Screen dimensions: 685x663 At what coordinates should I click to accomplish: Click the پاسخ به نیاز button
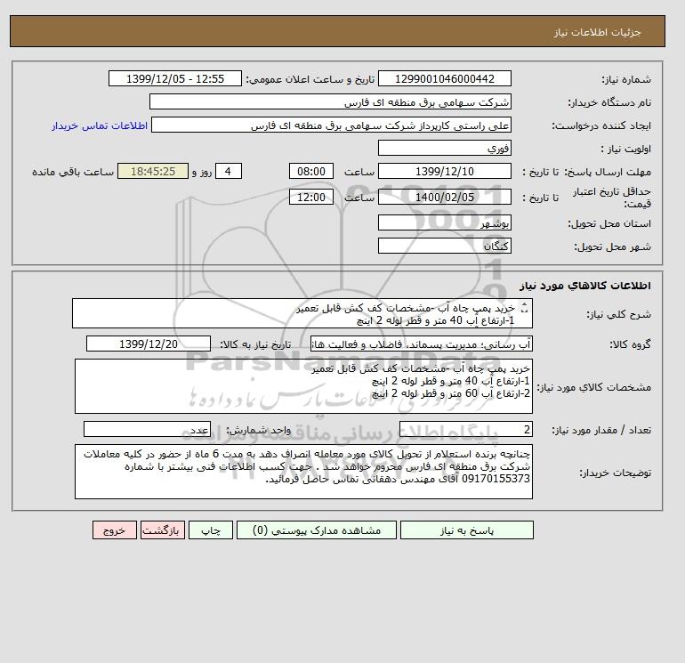[466, 530]
